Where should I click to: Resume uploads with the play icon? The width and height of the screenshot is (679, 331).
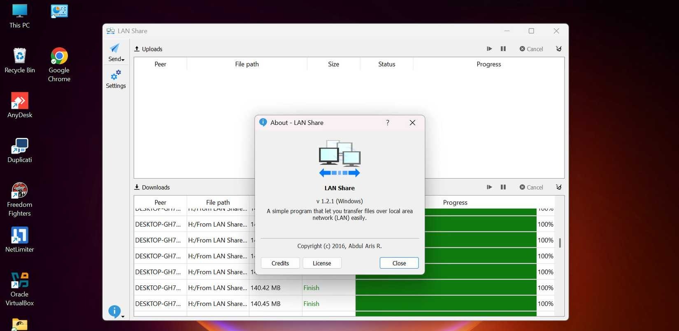[489, 49]
